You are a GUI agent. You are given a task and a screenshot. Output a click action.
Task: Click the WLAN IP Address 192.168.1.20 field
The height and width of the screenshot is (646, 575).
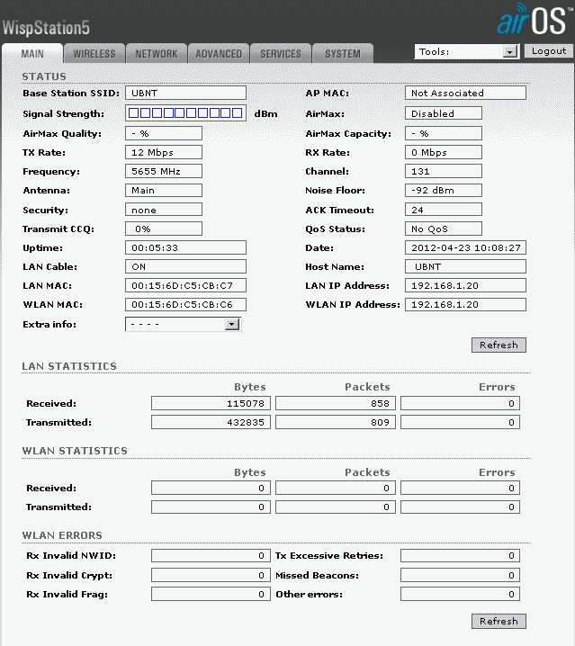465,304
